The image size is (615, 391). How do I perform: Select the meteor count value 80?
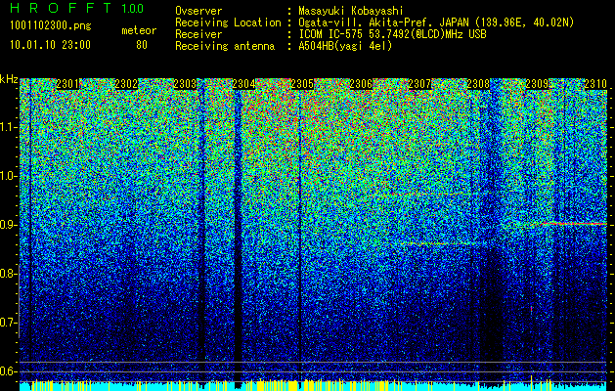142,45
